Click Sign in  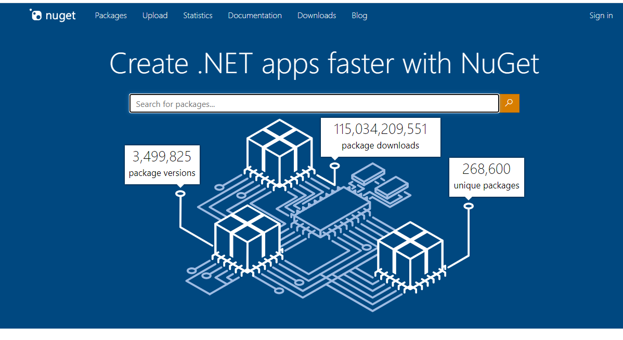[x=601, y=16]
